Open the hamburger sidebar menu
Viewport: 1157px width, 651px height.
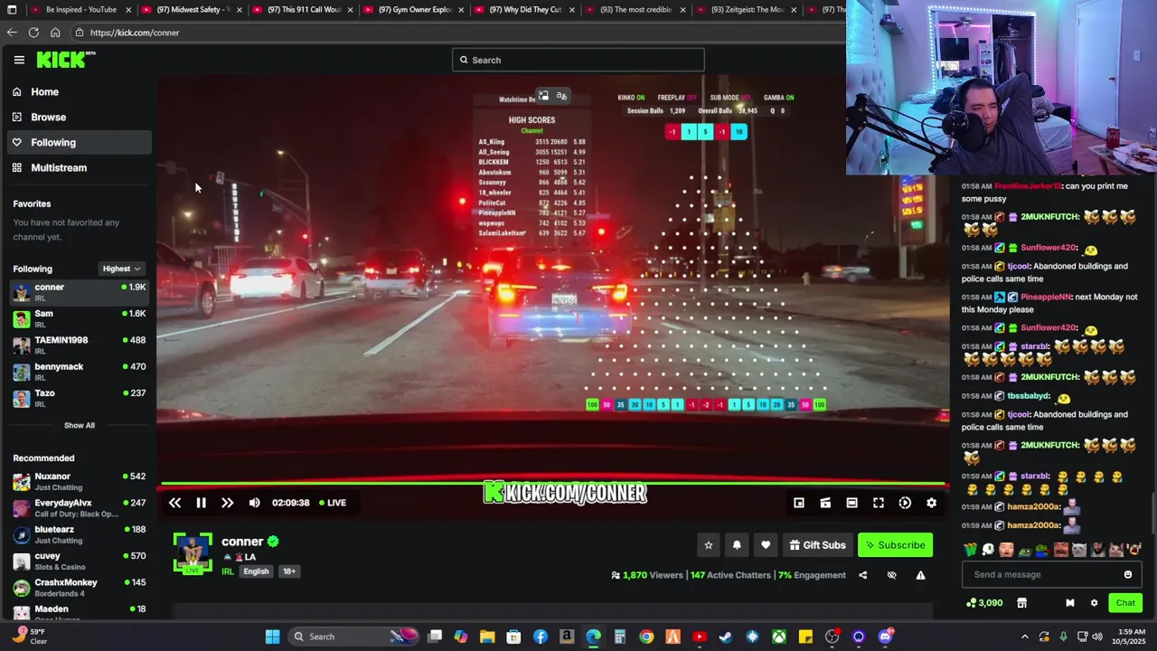pyautogui.click(x=19, y=60)
